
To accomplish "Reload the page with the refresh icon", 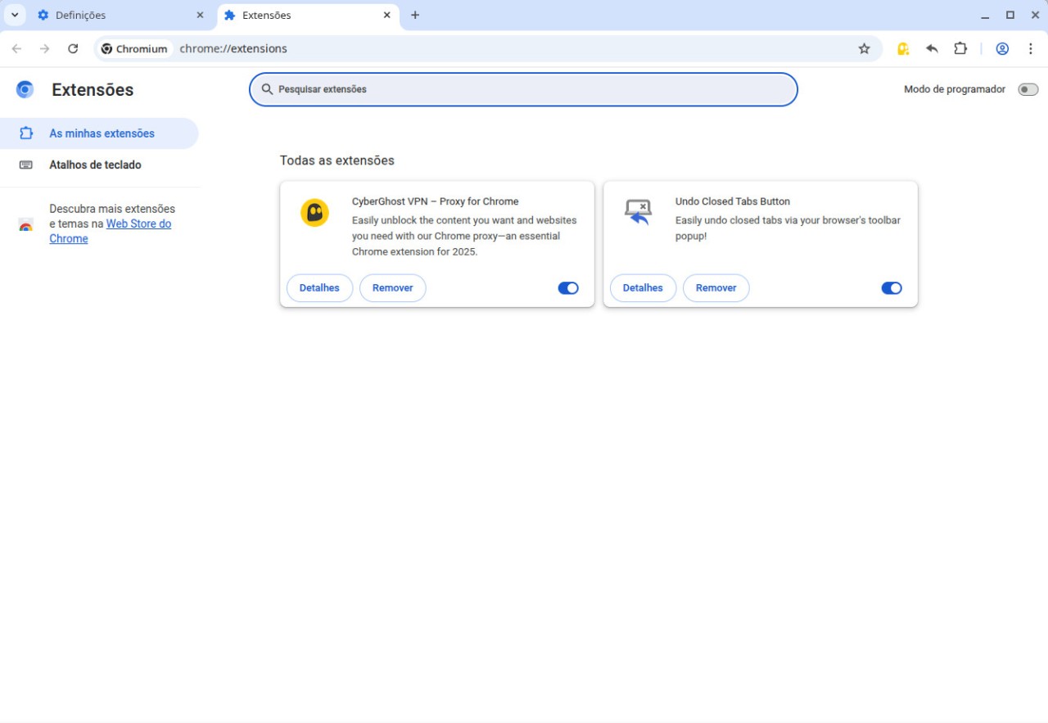I will (x=73, y=48).
